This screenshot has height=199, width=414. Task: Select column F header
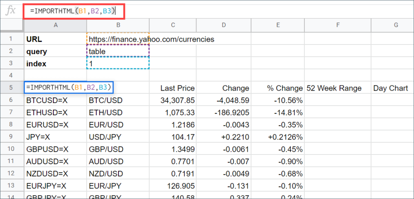[x=337, y=25]
